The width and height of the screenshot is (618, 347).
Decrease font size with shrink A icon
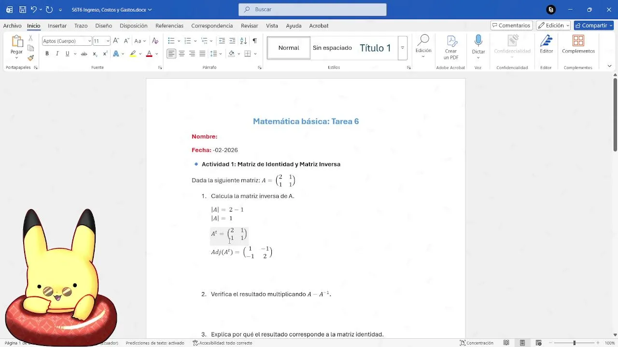click(126, 41)
